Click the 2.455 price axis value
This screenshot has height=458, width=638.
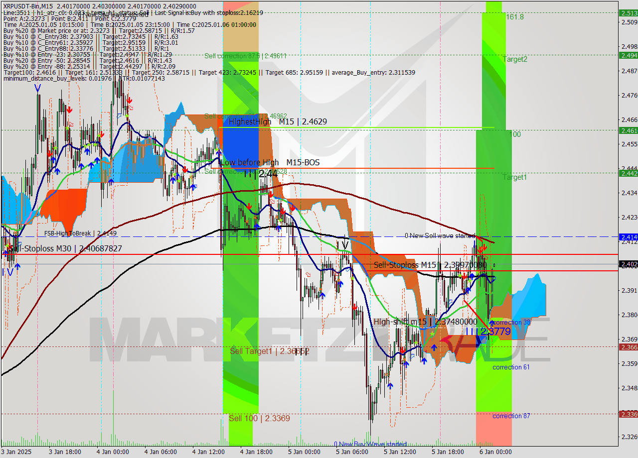pyautogui.click(x=629, y=144)
